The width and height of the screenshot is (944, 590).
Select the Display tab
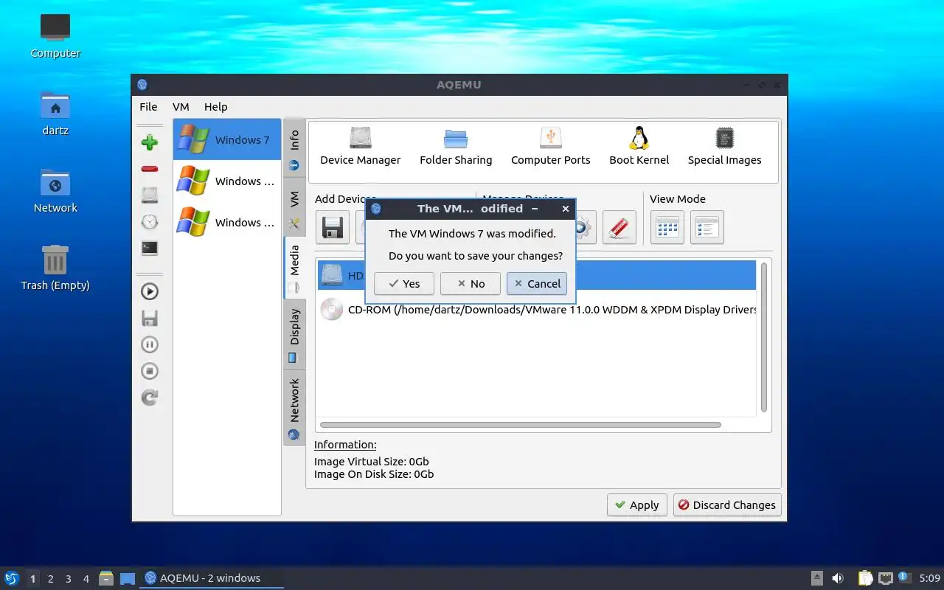coord(294,334)
